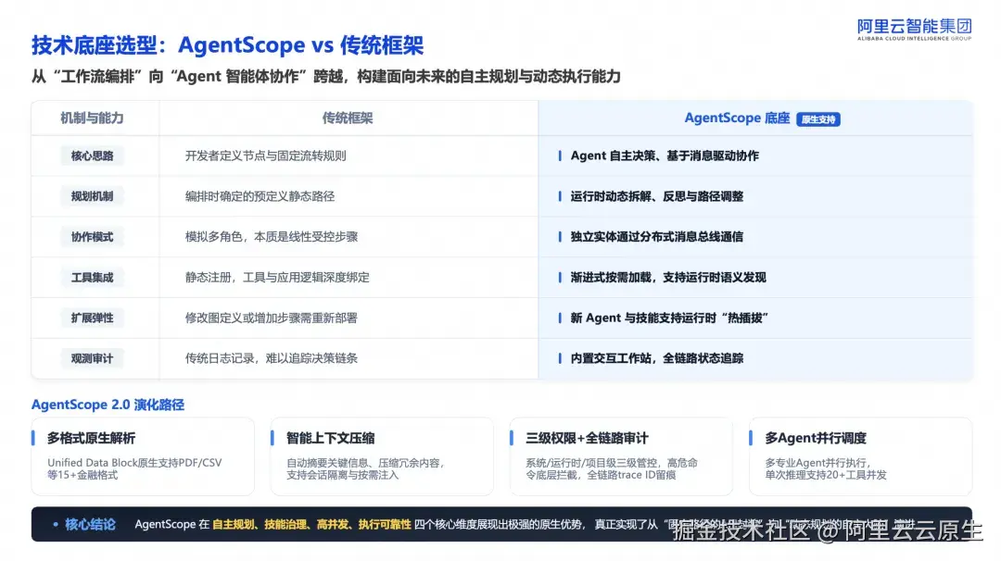This screenshot has height=561, width=1001.
Task: Click the '智能上下文压缩' card title
Action: (331, 438)
